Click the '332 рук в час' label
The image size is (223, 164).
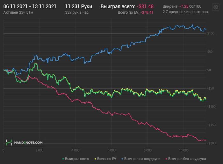pos(77,12)
